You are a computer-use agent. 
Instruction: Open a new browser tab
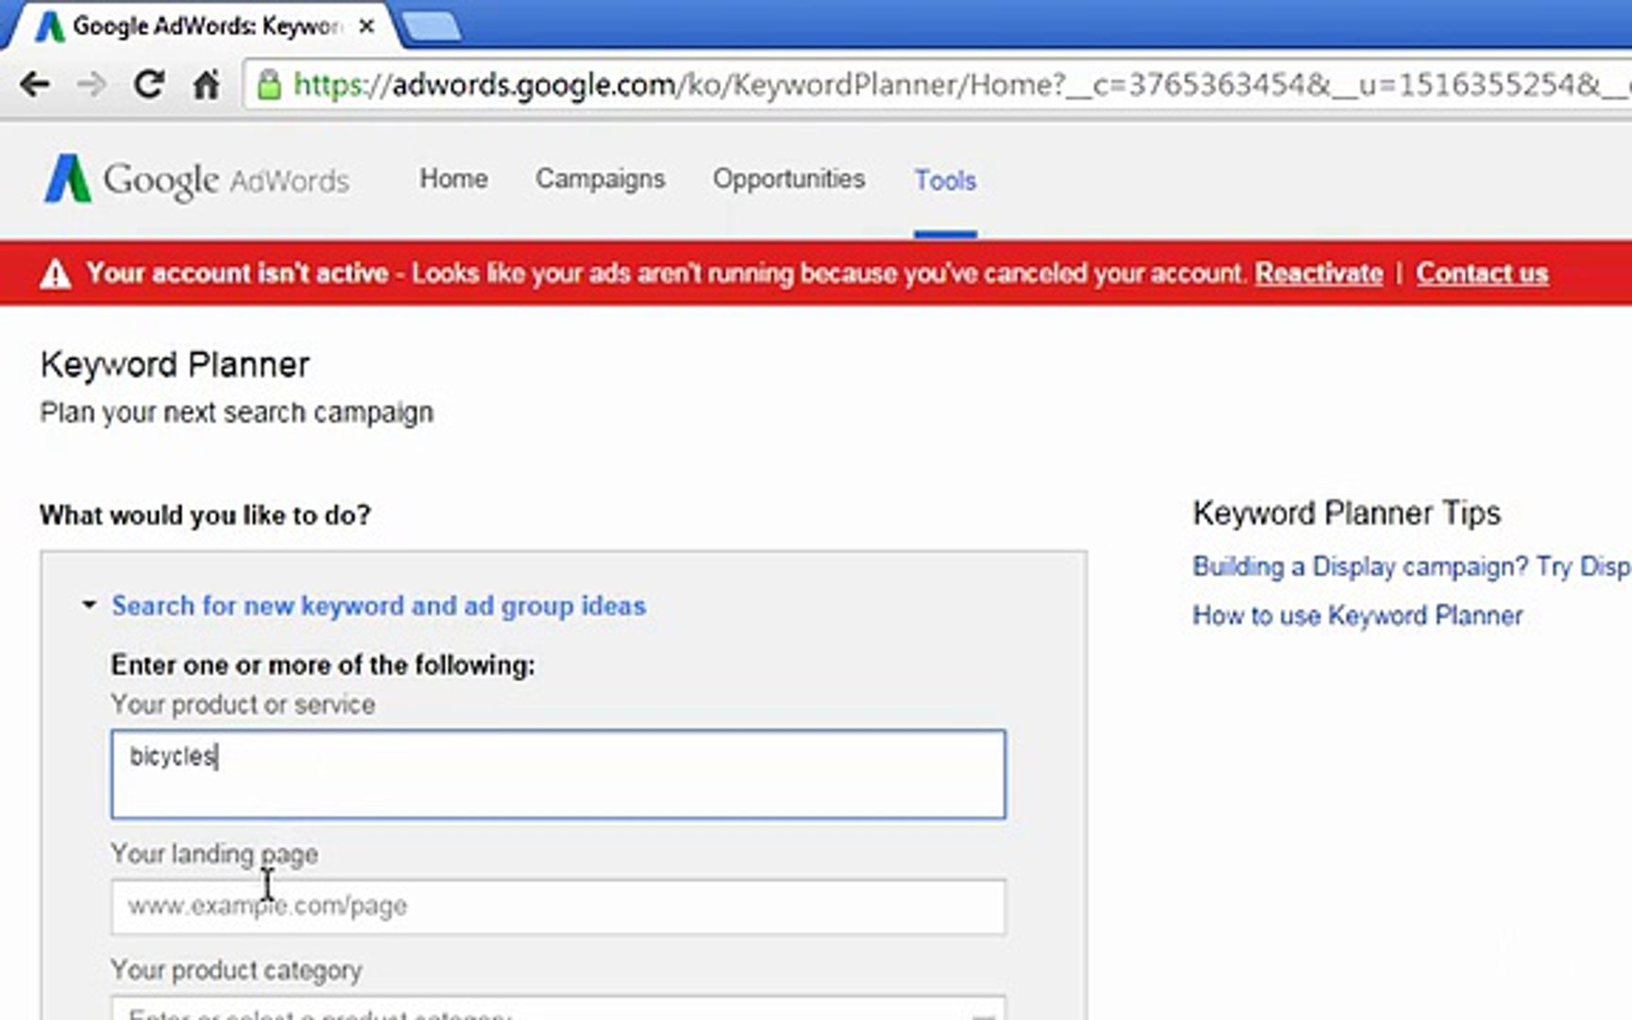(431, 26)
